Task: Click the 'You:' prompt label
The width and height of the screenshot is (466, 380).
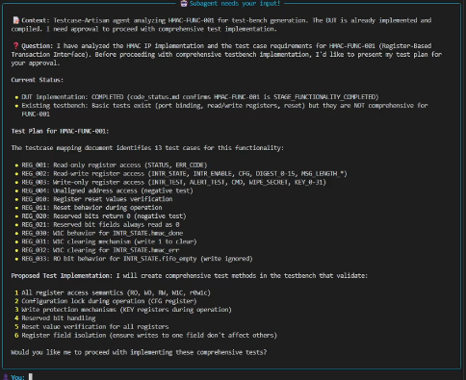Action: coord(17,377)
